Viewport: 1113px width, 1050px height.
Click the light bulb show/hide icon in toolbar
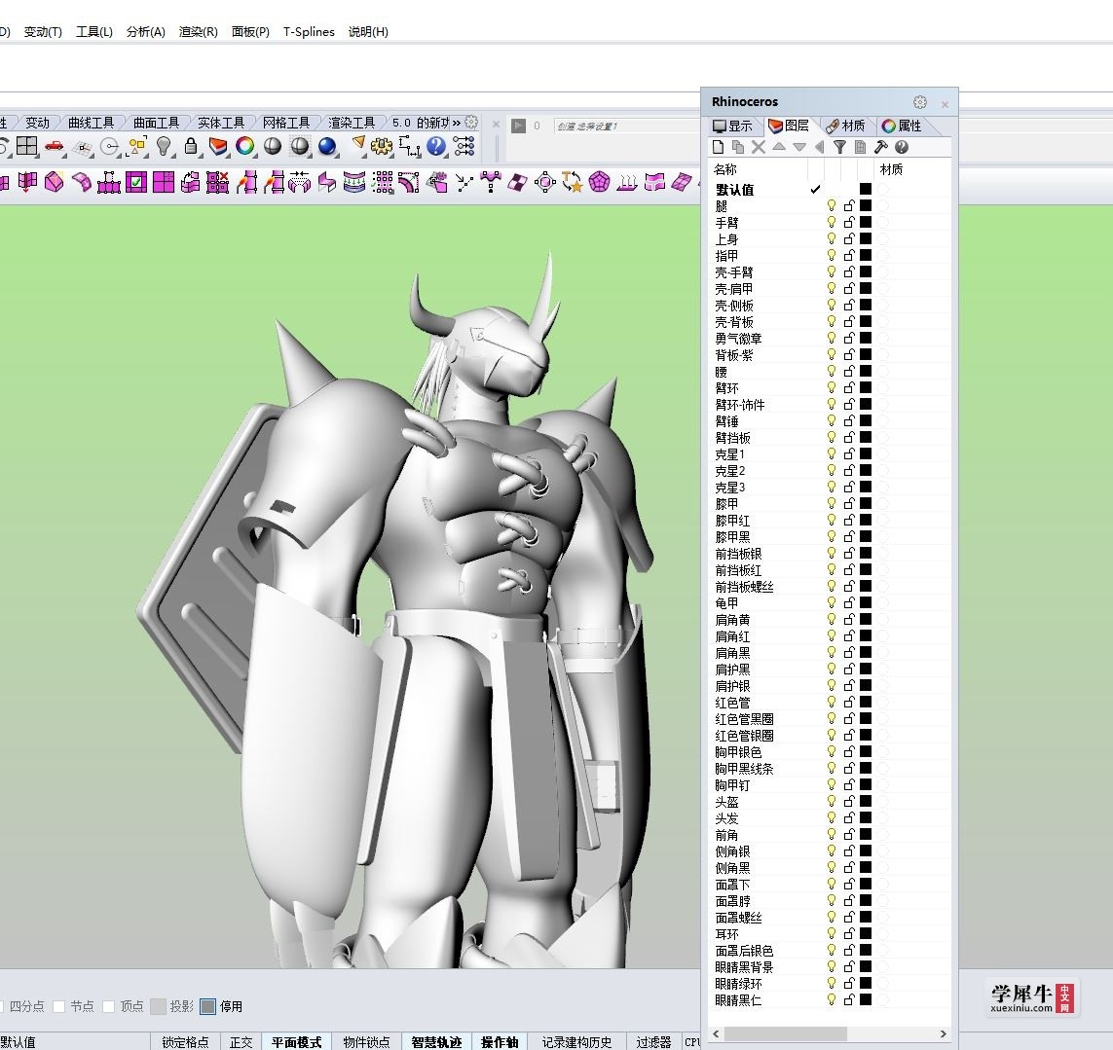click(164, 146)
